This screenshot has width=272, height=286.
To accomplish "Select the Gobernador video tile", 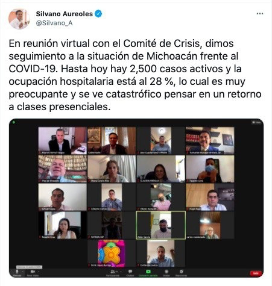I will tap(112, 140).
